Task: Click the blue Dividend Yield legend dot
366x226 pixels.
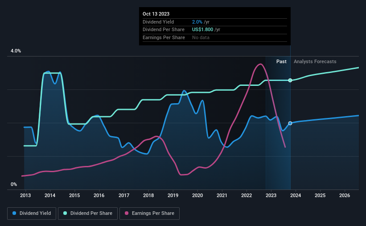Action: click(14, 213)
